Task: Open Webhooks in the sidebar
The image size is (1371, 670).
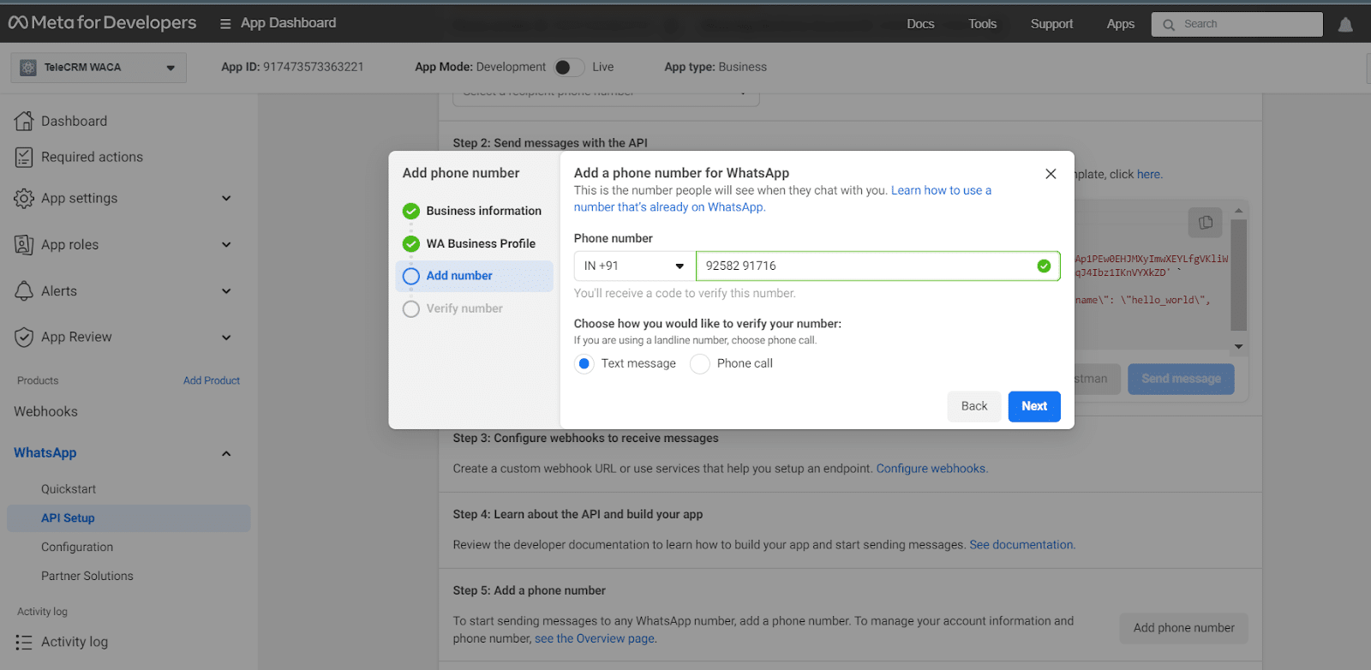Action: [x=46, y=411]
